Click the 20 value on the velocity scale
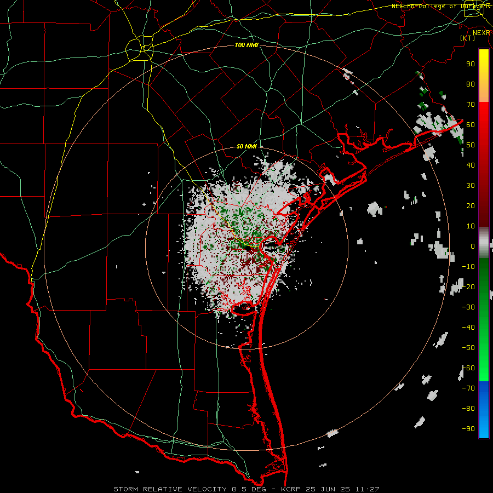The image size is (493, 493). [x=471, y=206]
